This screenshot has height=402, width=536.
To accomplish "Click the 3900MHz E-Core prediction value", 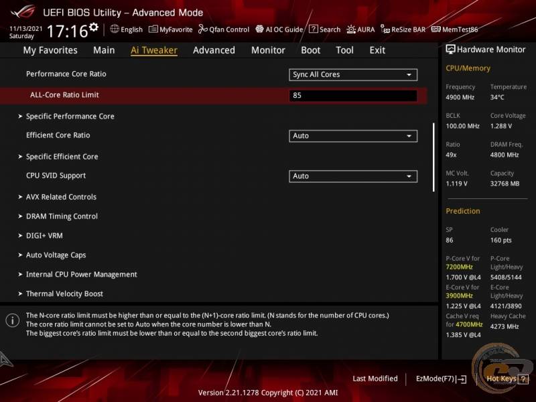I will [460, 295].
